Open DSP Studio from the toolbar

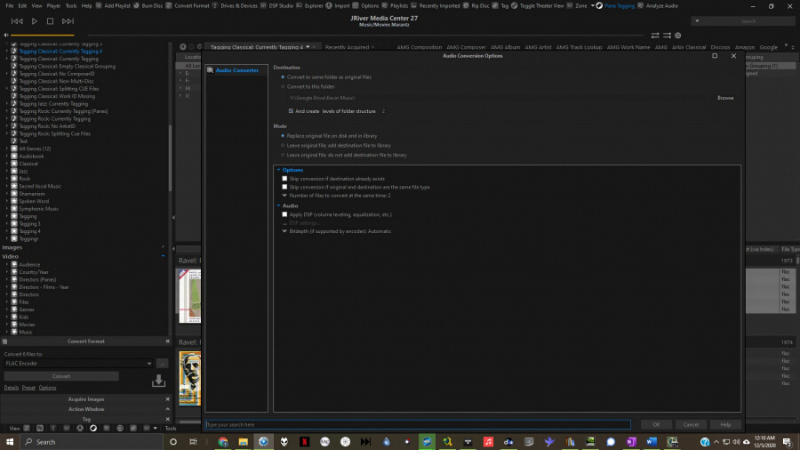(277, 5)
